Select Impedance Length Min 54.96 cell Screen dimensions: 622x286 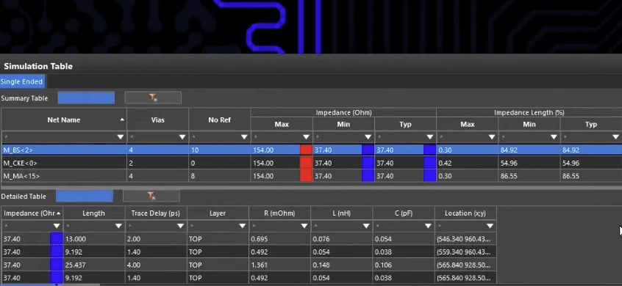529,163
